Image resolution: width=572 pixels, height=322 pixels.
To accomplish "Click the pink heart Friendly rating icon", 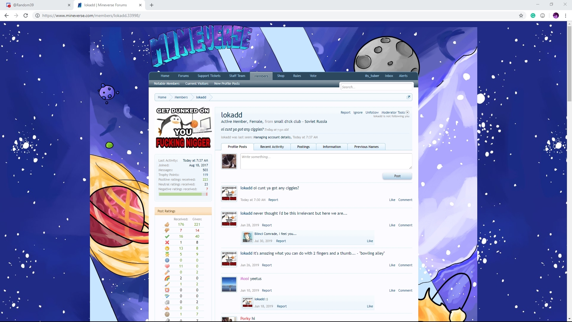I will pyautogui.click(x=167, y=266).
